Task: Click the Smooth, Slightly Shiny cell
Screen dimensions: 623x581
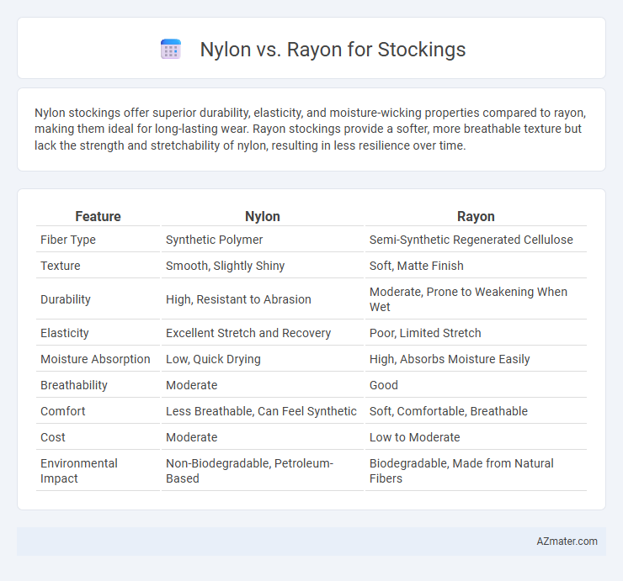Action: coord(226,266)
